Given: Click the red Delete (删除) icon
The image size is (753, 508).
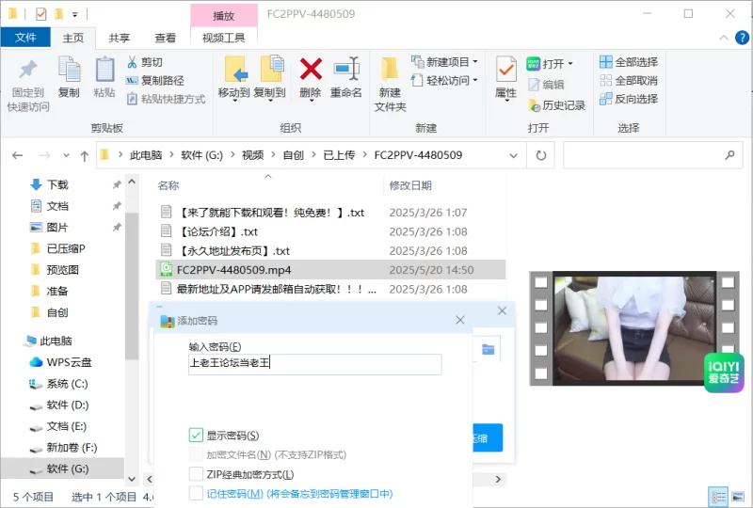Looking at the screenshot, I should coord(311,69).
